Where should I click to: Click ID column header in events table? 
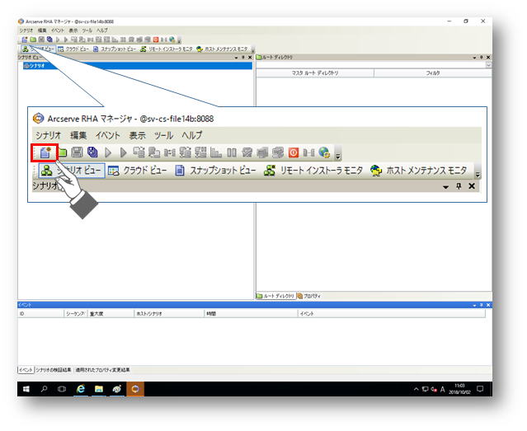40,314
